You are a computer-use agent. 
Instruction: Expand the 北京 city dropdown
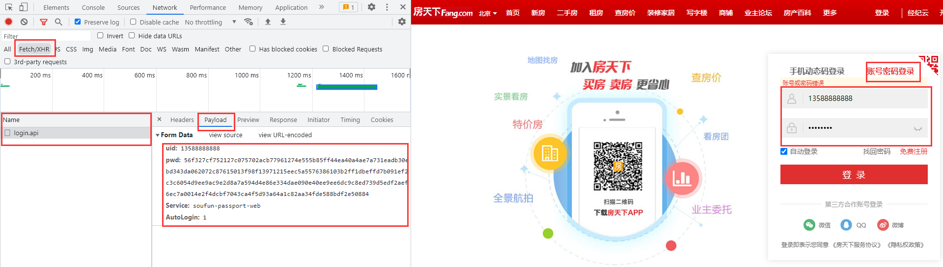tap(488, 13)
